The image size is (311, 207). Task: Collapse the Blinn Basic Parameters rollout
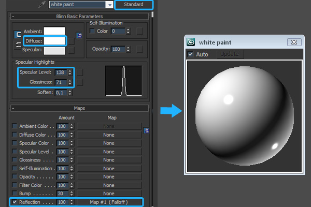pos(12,17)
